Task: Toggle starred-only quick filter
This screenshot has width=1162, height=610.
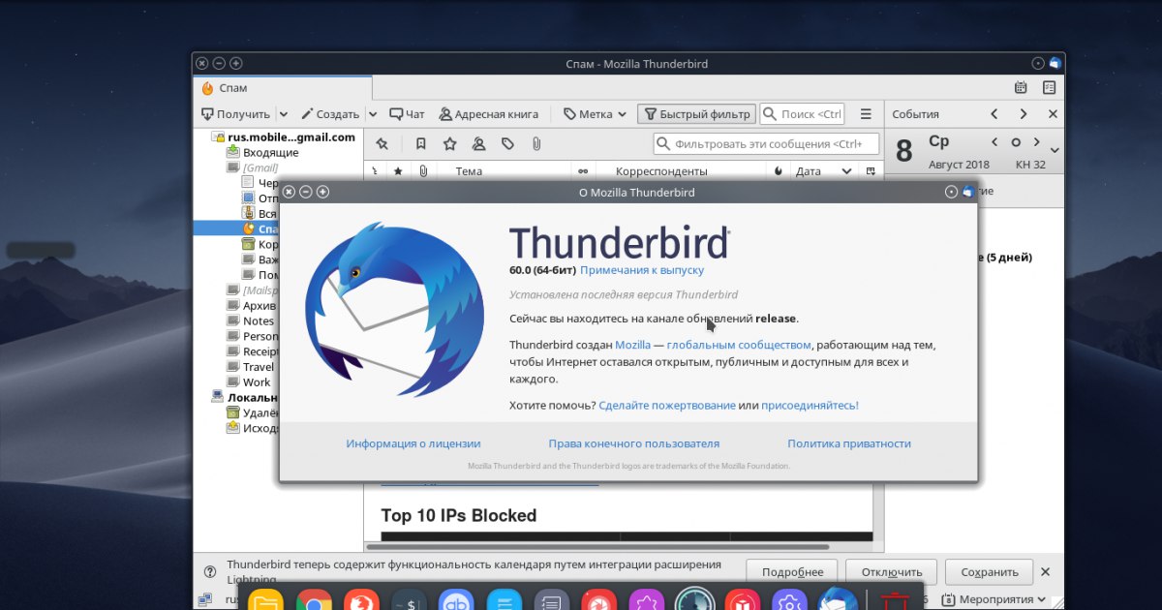Action: pos(449,143)
